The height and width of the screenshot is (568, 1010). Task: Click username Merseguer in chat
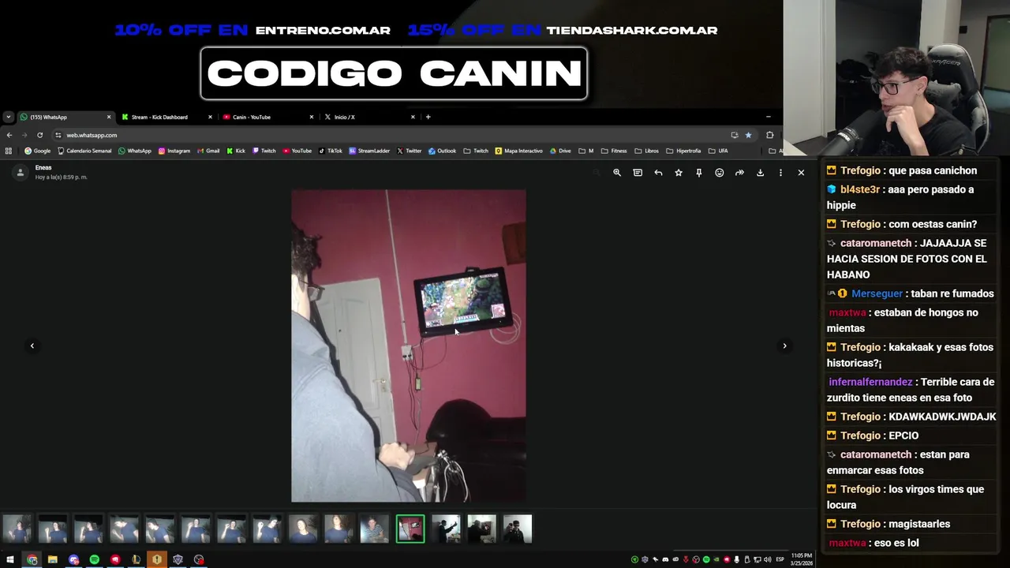click(877, 293)
